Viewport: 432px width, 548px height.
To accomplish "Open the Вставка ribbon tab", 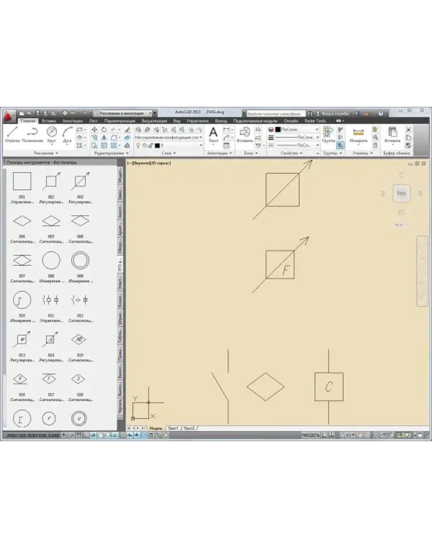I will coord(49,121).
